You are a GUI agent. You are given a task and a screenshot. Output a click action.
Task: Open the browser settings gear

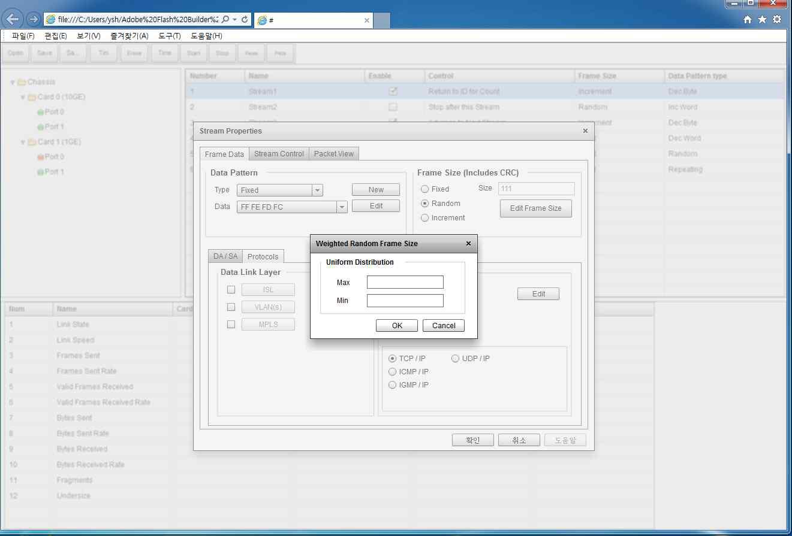(x=777, y=19)
